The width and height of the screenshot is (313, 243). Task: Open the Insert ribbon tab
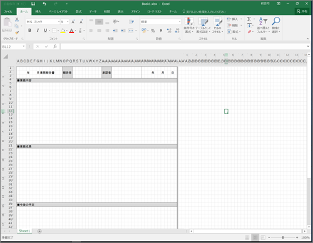click(x=38, y=11)
